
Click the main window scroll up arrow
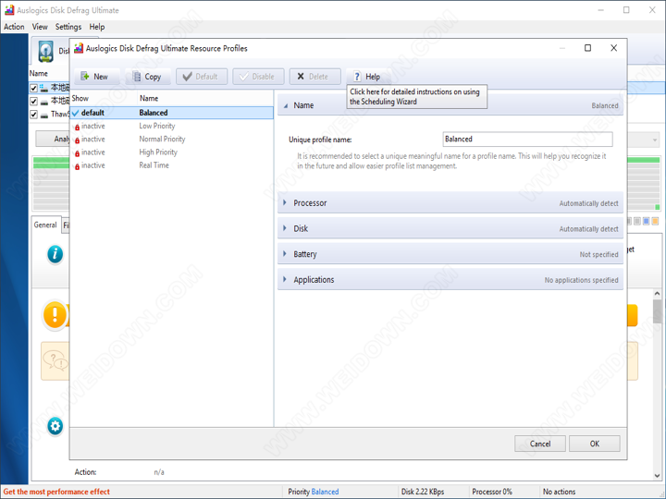coord(657,294)
